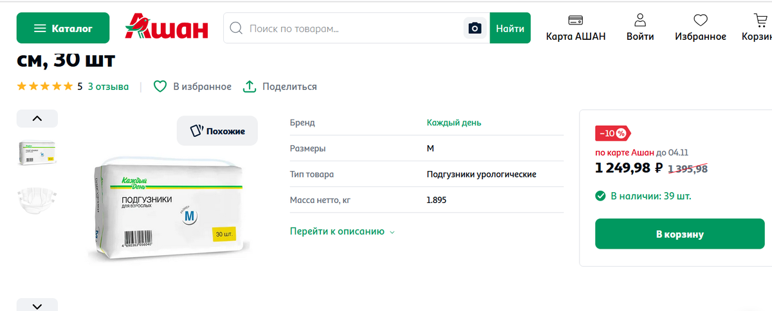Add product with В корзину button

coord(679,234)
